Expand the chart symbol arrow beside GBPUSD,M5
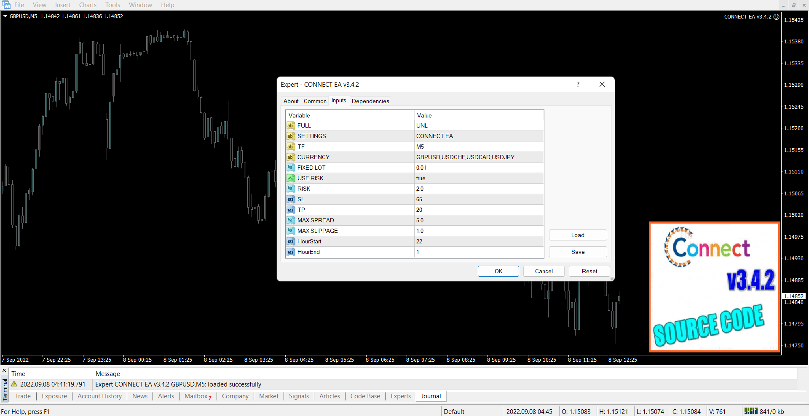Screen dimensions: 809x416 pyautogui.click(x=5, y=16)
